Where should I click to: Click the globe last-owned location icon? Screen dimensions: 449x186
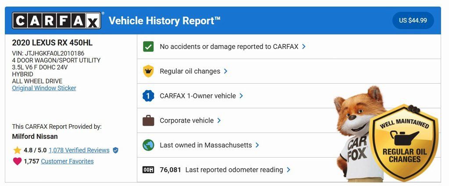point(149,145)
